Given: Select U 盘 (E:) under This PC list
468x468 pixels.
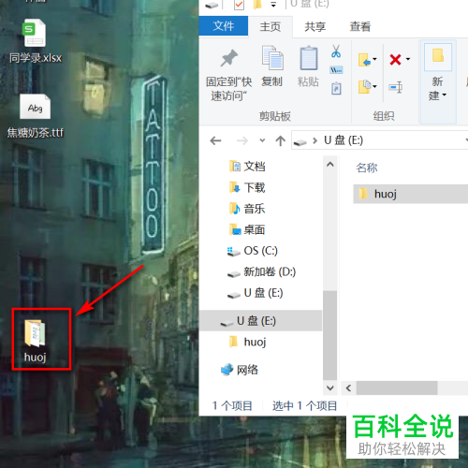Looking at the screenshot, I should [x=256, y=293].
